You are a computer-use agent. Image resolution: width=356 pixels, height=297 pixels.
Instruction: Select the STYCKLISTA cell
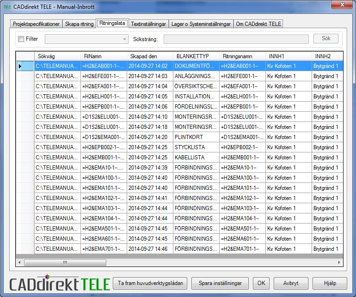196,147
